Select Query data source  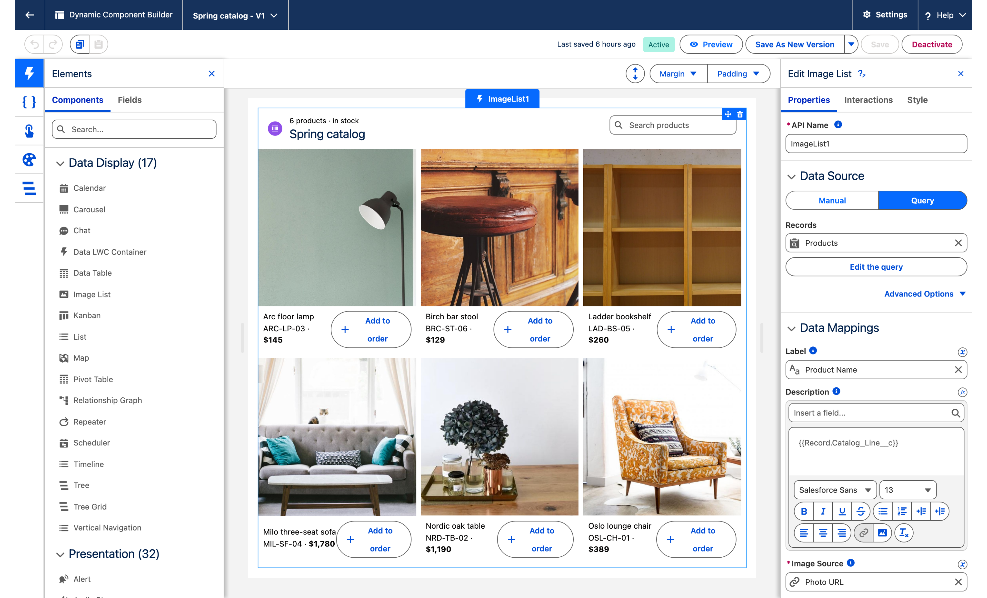tap(923, 201)
